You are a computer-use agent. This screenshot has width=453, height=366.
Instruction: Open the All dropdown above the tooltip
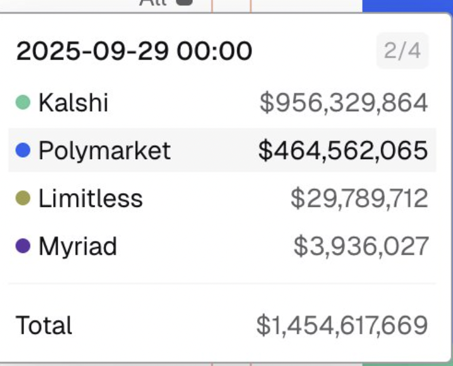tap(152, 3)
